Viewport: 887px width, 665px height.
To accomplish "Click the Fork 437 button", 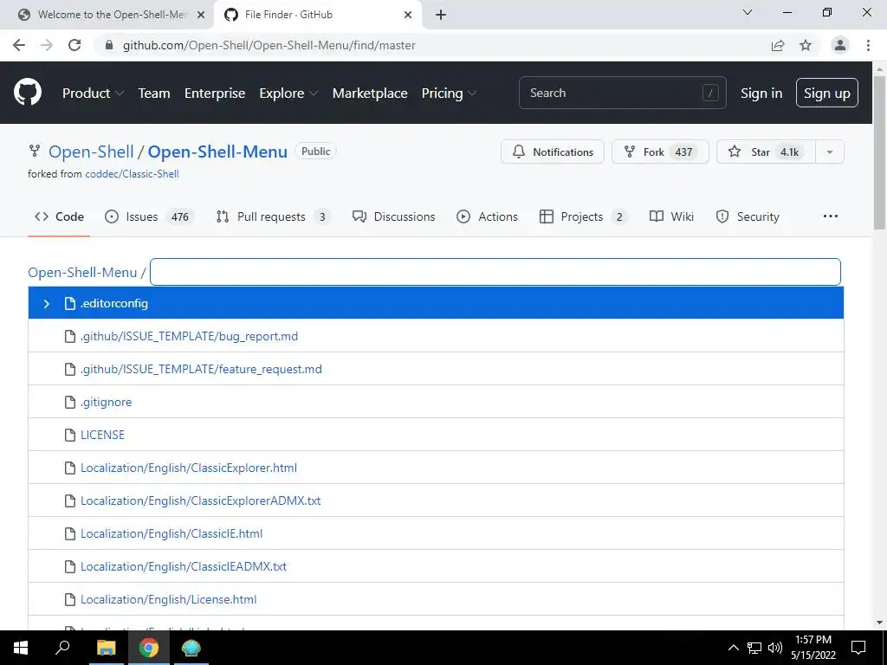I will click(x=660, y=152).
